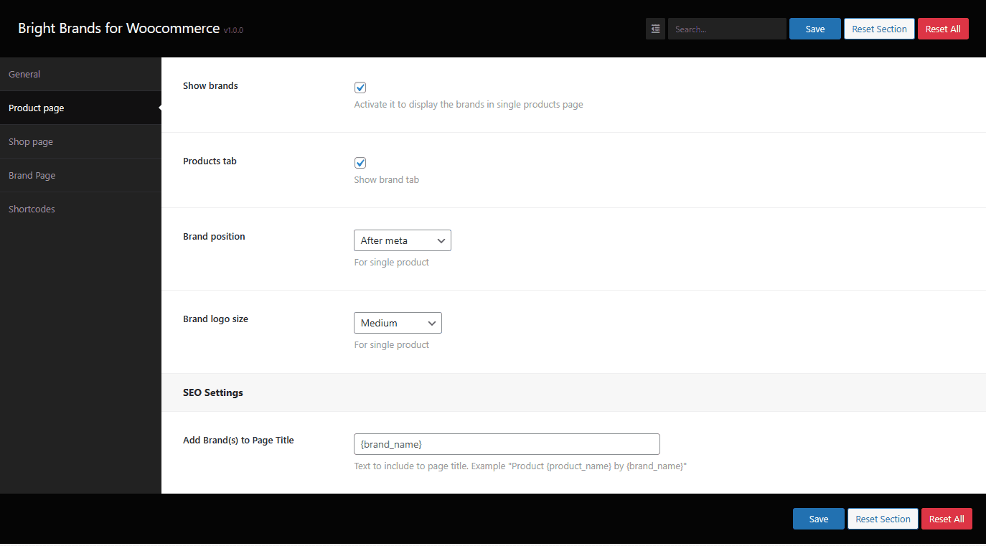Toggle the Show brands checkbox
The image size is (986, 546).
point(360,88)
